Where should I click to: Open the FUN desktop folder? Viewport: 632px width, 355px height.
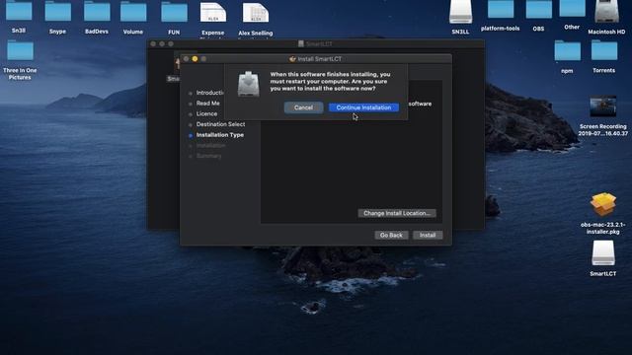[x=174, y=12]
